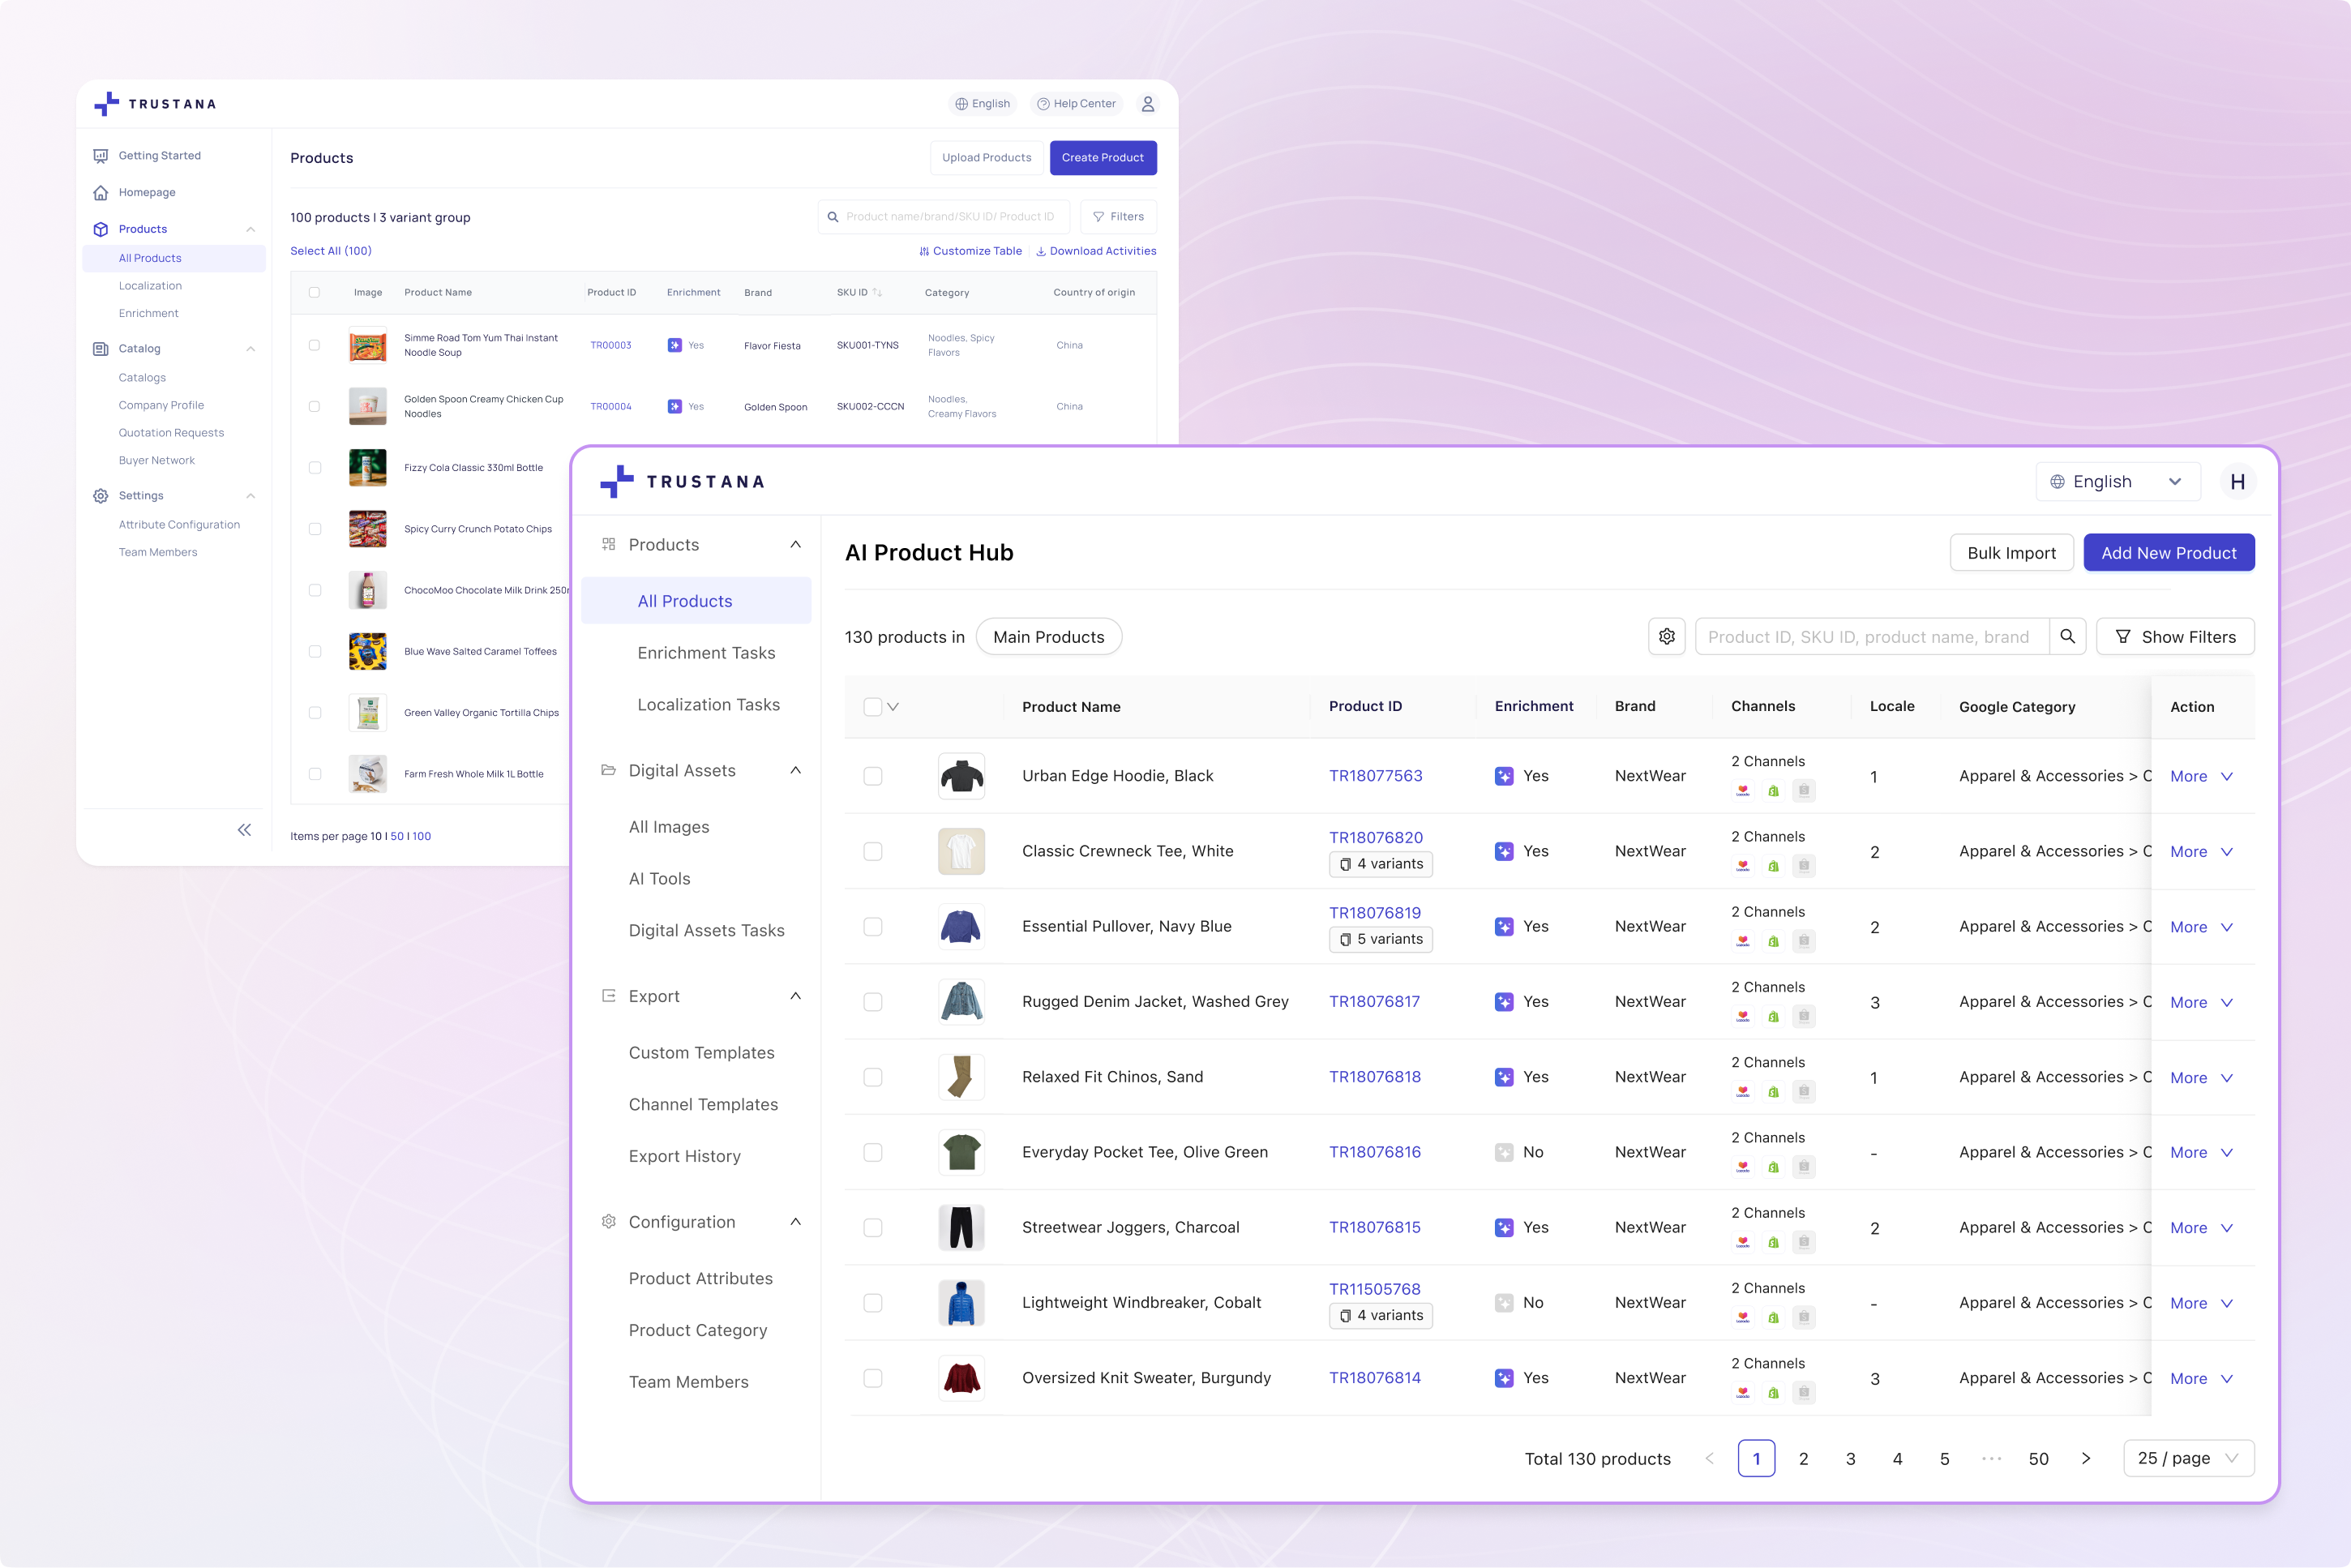Toggle the select-all checkbox in the front table header
The image size is (2351, 1568).
point(872,707)
